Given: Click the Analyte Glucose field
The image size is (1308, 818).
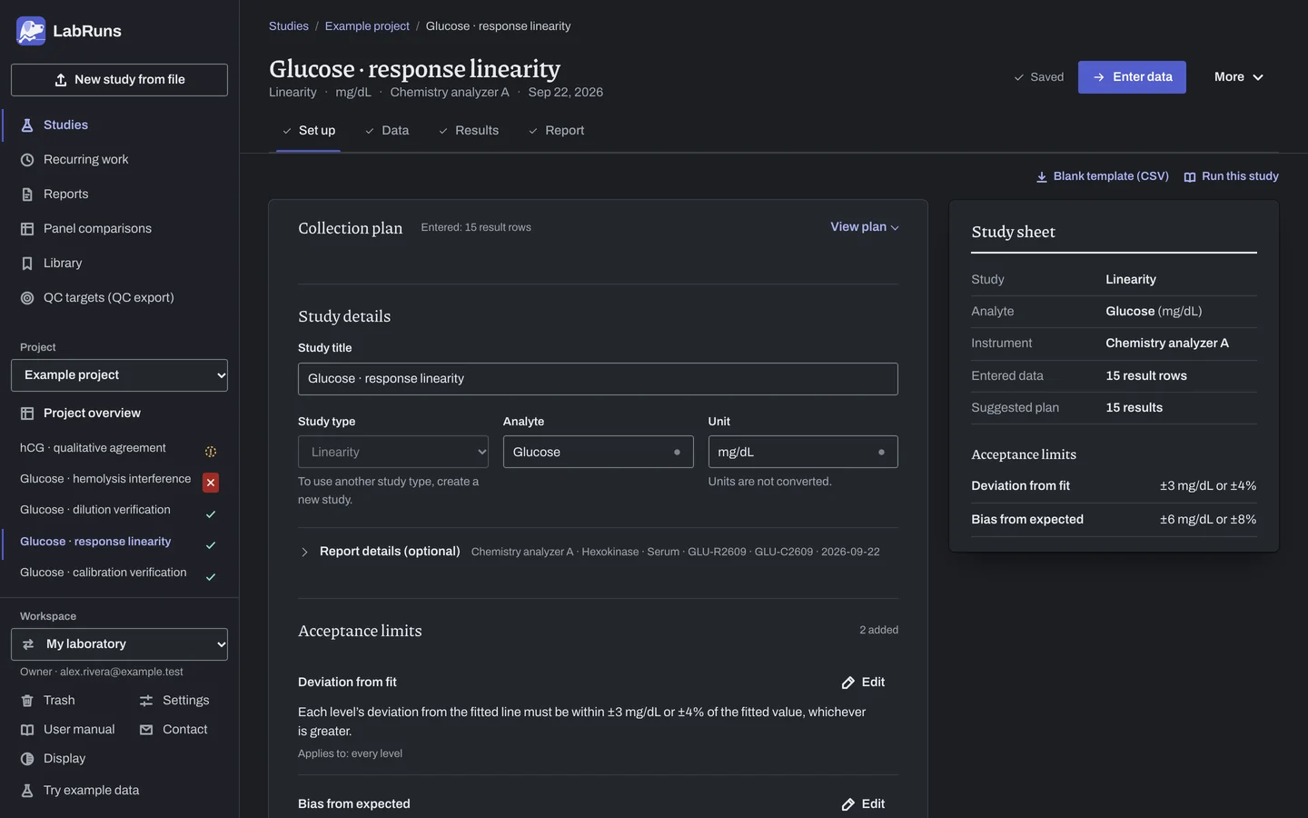Looking at the screenshot, I should point(598,452).
